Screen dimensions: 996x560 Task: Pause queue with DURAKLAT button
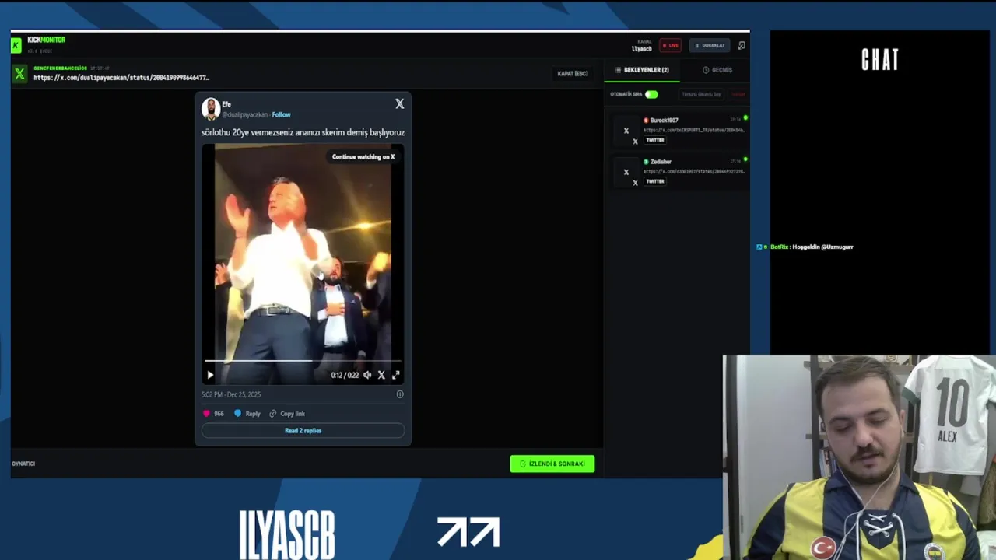pyautogui.click(x=710, y=45)
